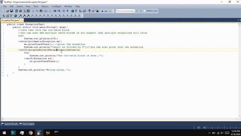
Task: Click the find previous up arrow
Action: pyautogui.click(x=141, y=11)
